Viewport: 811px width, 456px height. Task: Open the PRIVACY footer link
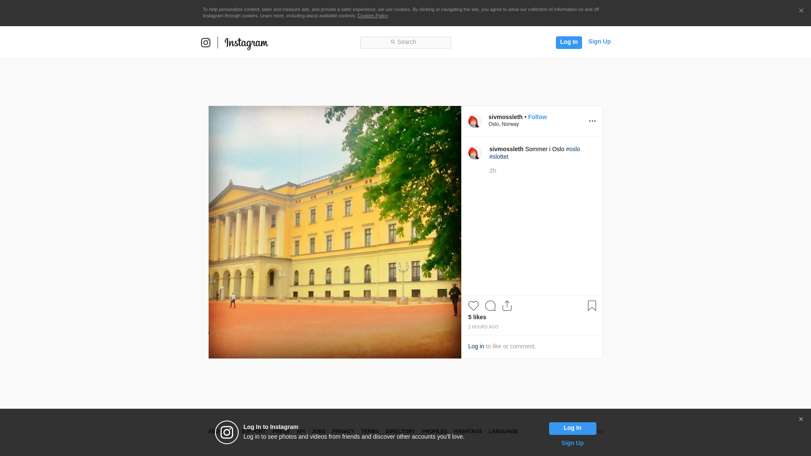343,432
